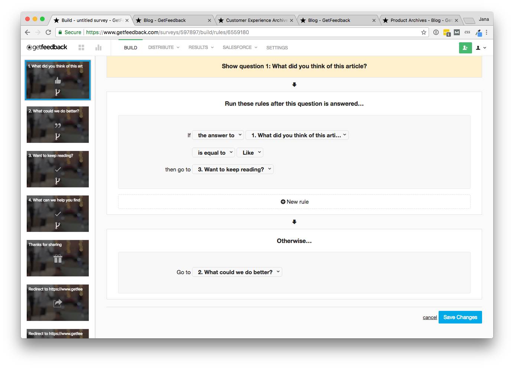The image size is (514, 368).
Task: Click the yellow extension icon with badge
Action: tap(447, 33)
